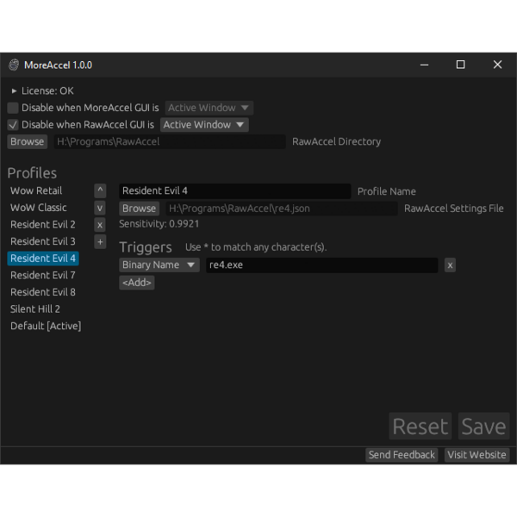Open Send Feedback
The image size is (517, 517).
[402, 455]
